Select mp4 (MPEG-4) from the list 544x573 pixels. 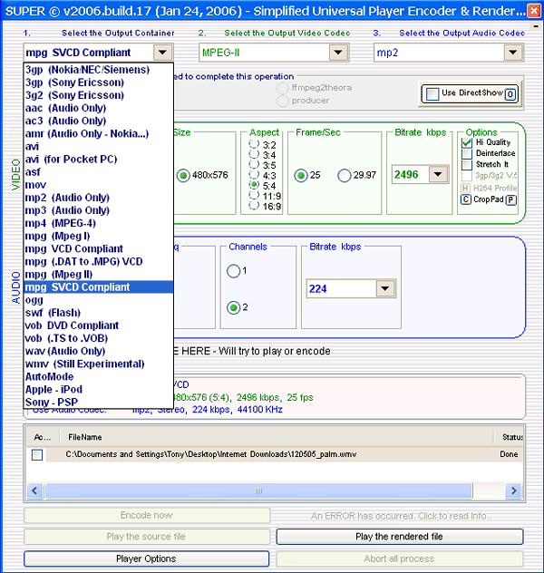(98, 223)
